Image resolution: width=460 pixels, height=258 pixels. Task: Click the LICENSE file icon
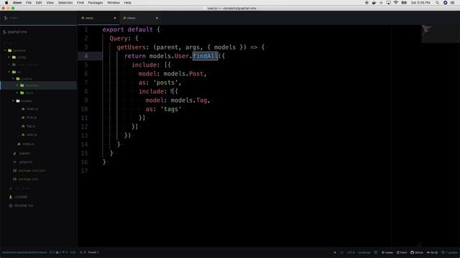click(x=11, y=197)
